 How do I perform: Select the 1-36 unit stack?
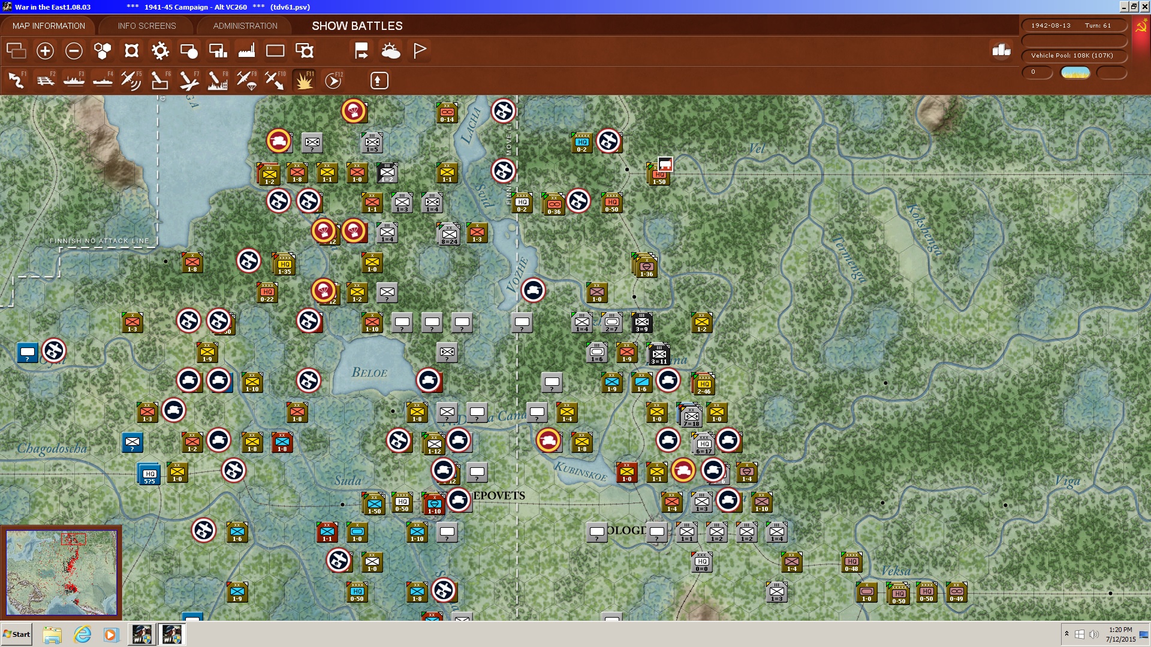[646, 266]
